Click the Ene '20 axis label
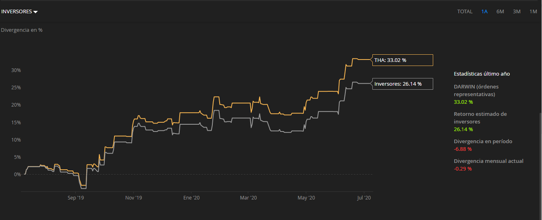Viewport: 542px width, 220px height. coord(191,198)
